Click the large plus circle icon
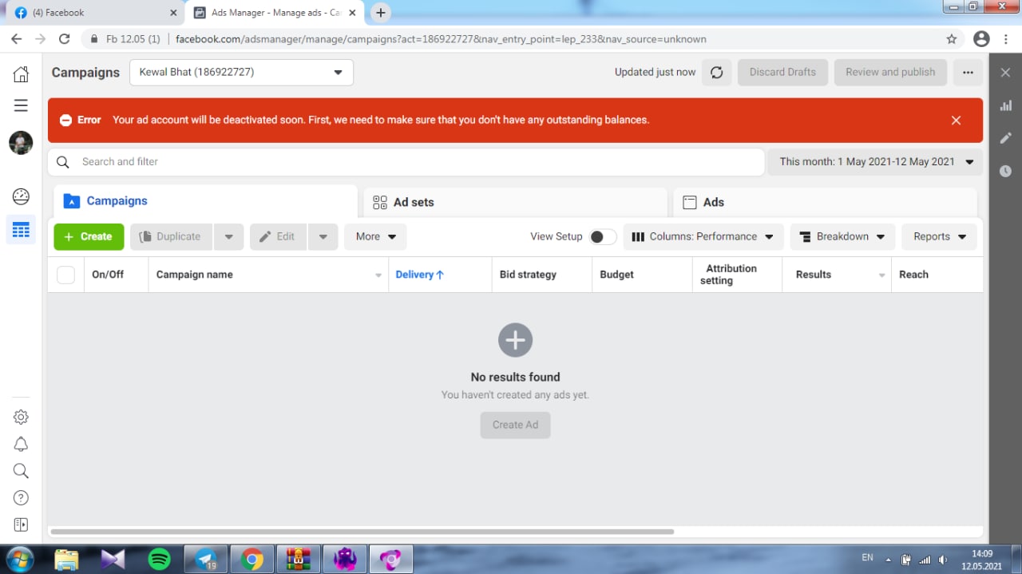This screenshot has height=574, width=1022. point(515,340)
